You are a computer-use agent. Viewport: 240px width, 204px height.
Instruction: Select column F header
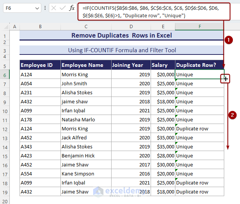[x=199, y=27]
